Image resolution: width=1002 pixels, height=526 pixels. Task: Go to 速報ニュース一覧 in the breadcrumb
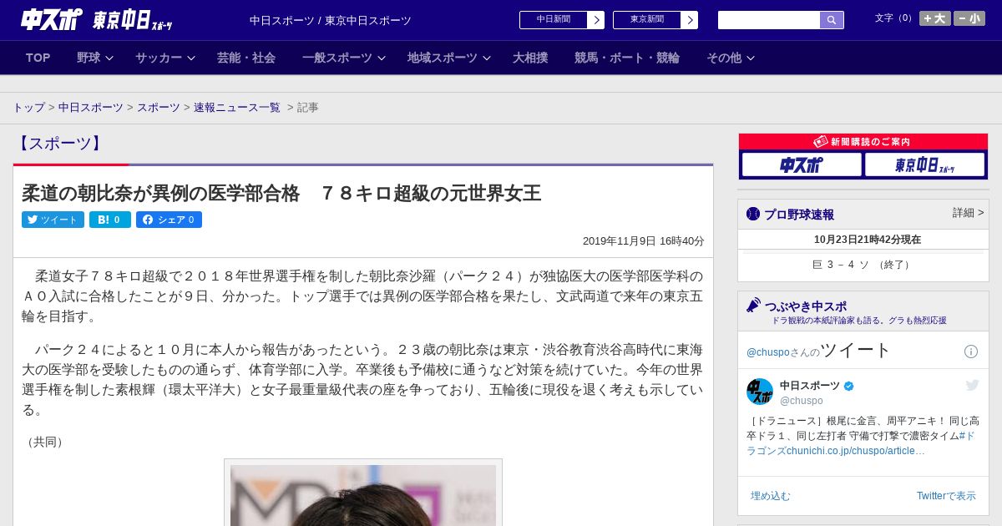click(237, 108)
